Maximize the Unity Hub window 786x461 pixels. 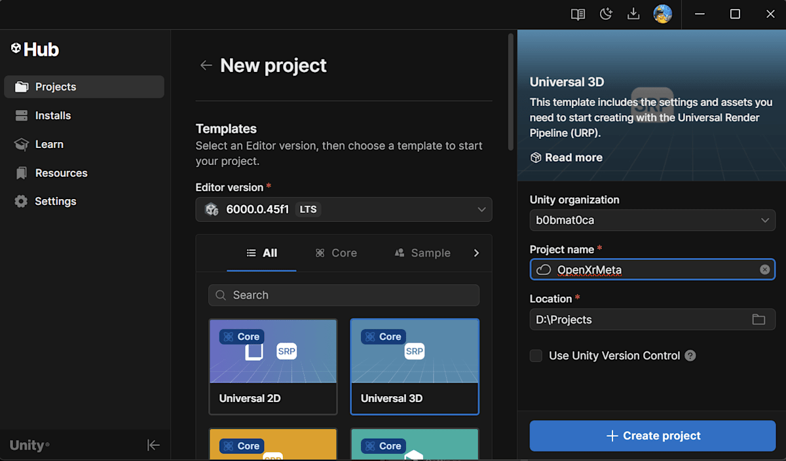pyautogui.click(x=735, y=14)
